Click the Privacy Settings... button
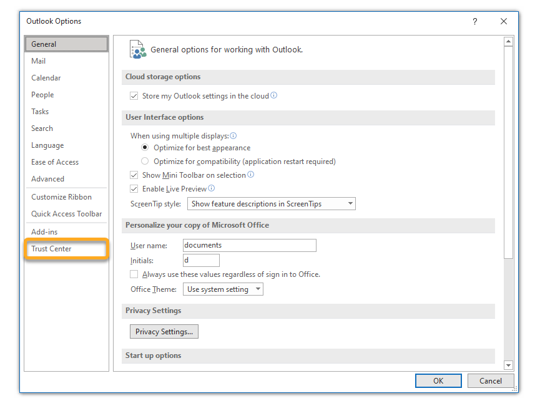The width and height of the screenshot is (535, 406). pyautogui.click(x=164, y=331)
